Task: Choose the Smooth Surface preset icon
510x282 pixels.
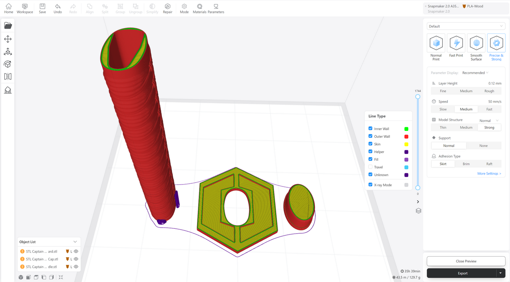Action: pos(476,43)
